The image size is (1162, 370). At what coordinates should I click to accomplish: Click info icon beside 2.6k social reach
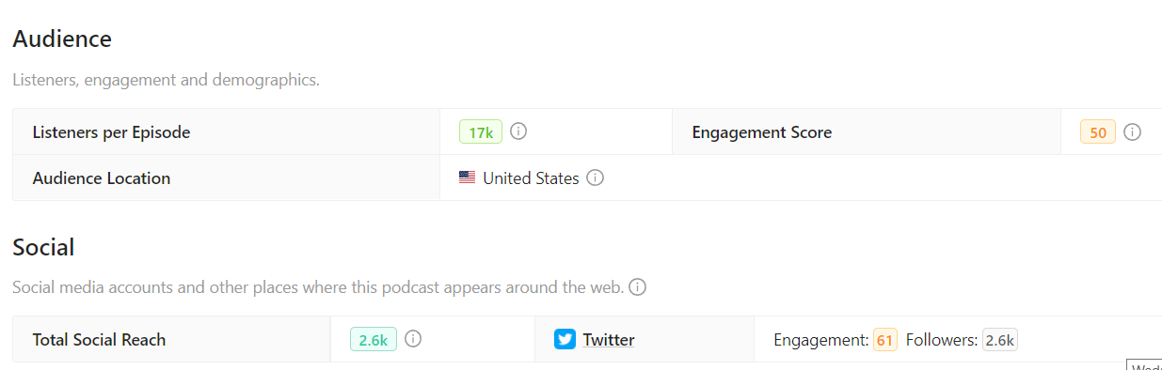[x=412, y=339]
